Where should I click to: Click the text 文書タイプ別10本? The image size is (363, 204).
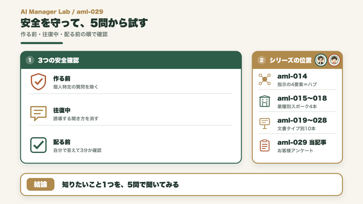296,128
